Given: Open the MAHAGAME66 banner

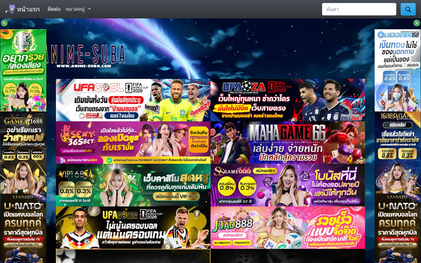Looking at the screenshot, I should coord(288,142).
